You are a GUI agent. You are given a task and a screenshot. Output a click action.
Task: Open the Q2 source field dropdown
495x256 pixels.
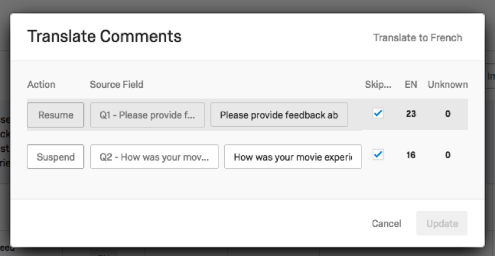click(x=154, y=157)
